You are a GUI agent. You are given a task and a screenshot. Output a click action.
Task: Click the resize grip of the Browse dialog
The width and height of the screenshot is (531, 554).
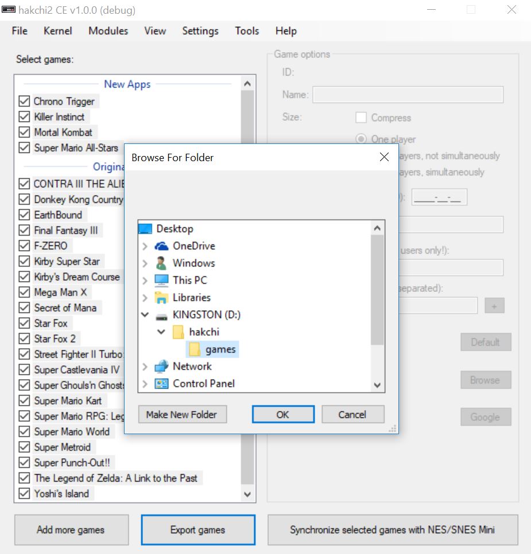[x=393, y=428]
